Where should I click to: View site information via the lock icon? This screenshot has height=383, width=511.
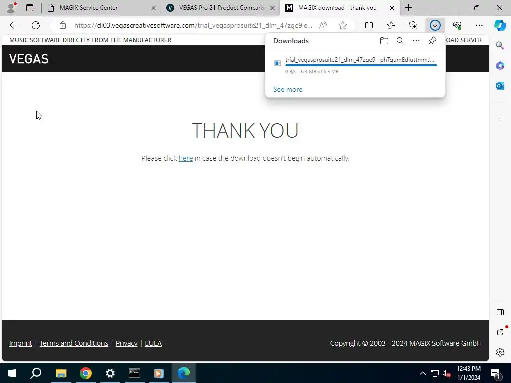pyautogui.click(x=63, y=25)
